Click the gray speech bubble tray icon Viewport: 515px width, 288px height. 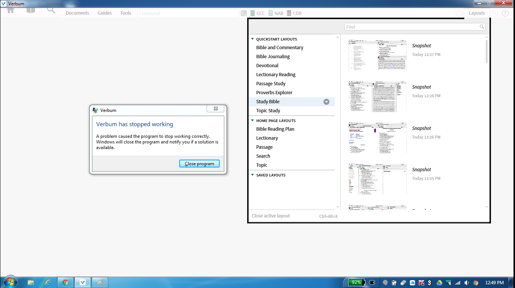tap(385, 283)
